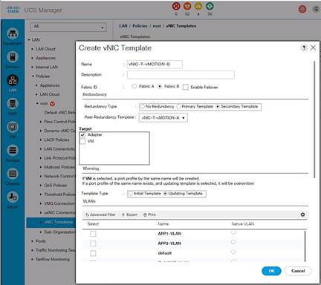Viewport: 321px width, 285px height.
Task: Open VLAN table settings gear icon
Action: click(x=302, y=214)
